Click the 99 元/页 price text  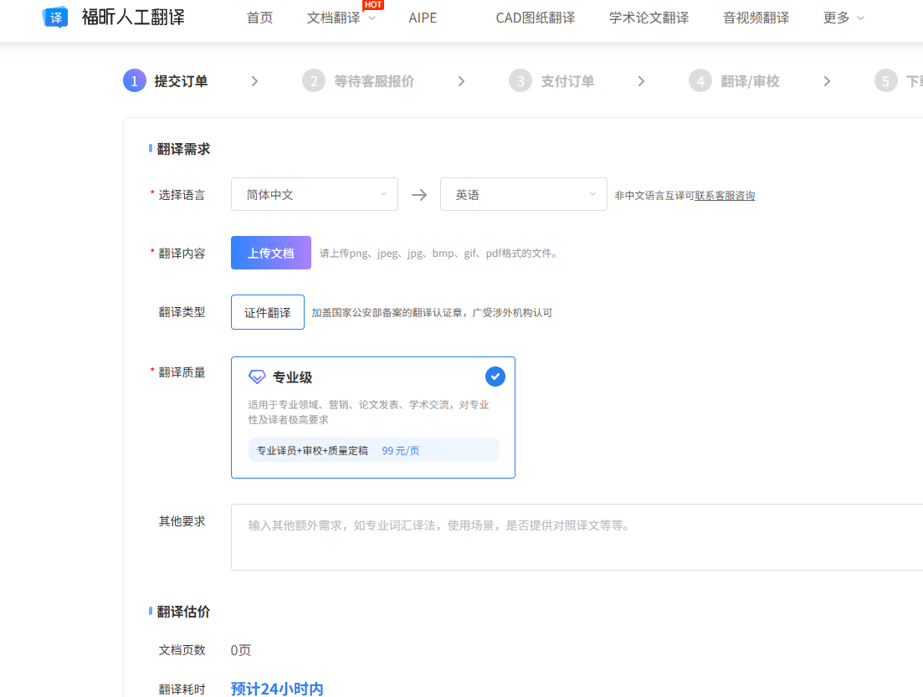[x=400, y=450]
